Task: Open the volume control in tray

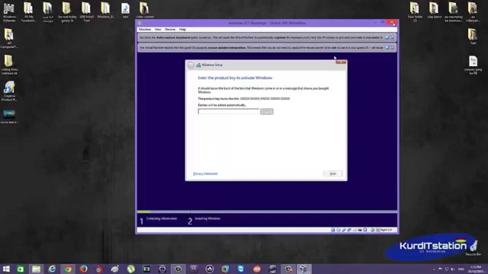Action: pos(453,269)
